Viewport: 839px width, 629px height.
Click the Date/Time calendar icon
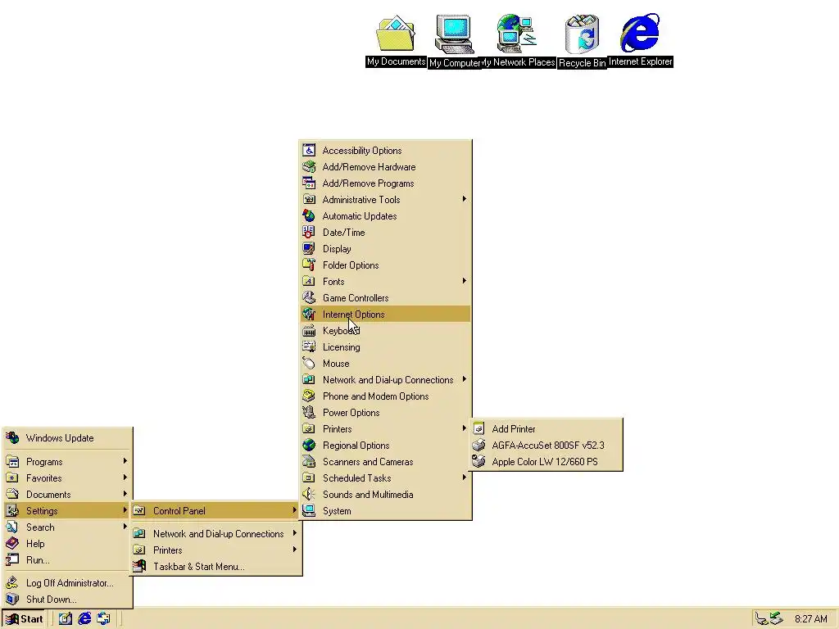pyautogui.click(x=309, y=232)
